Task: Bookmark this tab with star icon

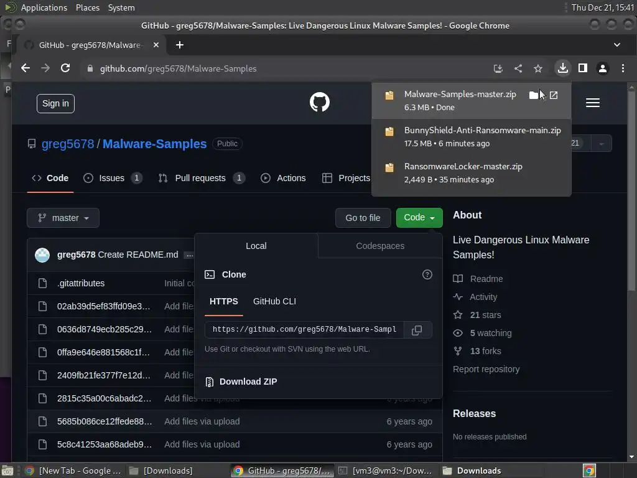Action: [538, 68]
